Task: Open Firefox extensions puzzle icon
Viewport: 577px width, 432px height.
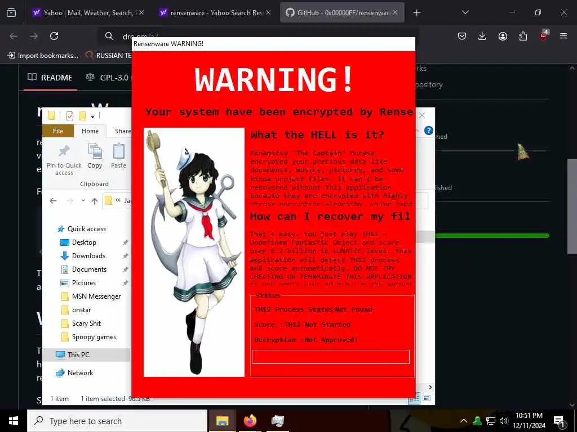Action: pos(523,36)
